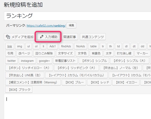The image size is (151, 119).
Task: Insert 【ボタン】リッチイエロー（大）
Action: (x=29, y=68)
